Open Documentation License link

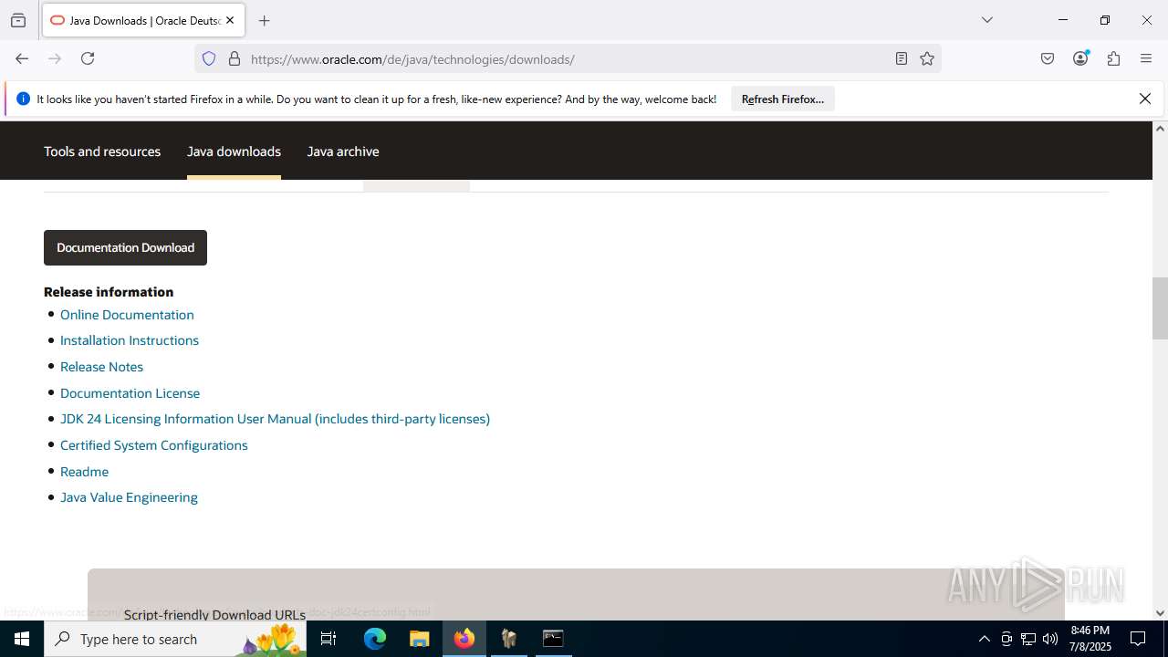(130, 393)
